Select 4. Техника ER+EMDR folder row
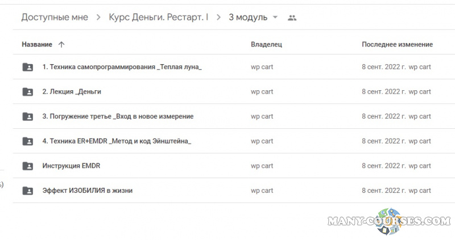455x240 pixels. [x=117, y=141]
